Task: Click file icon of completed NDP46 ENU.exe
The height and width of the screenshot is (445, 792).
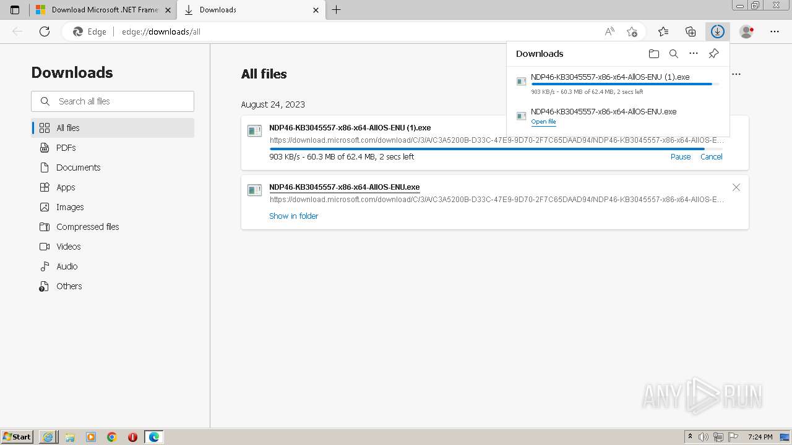Action: pos(255,190)
